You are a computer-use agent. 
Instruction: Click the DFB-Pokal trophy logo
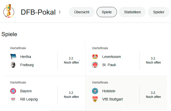(9, 12)
